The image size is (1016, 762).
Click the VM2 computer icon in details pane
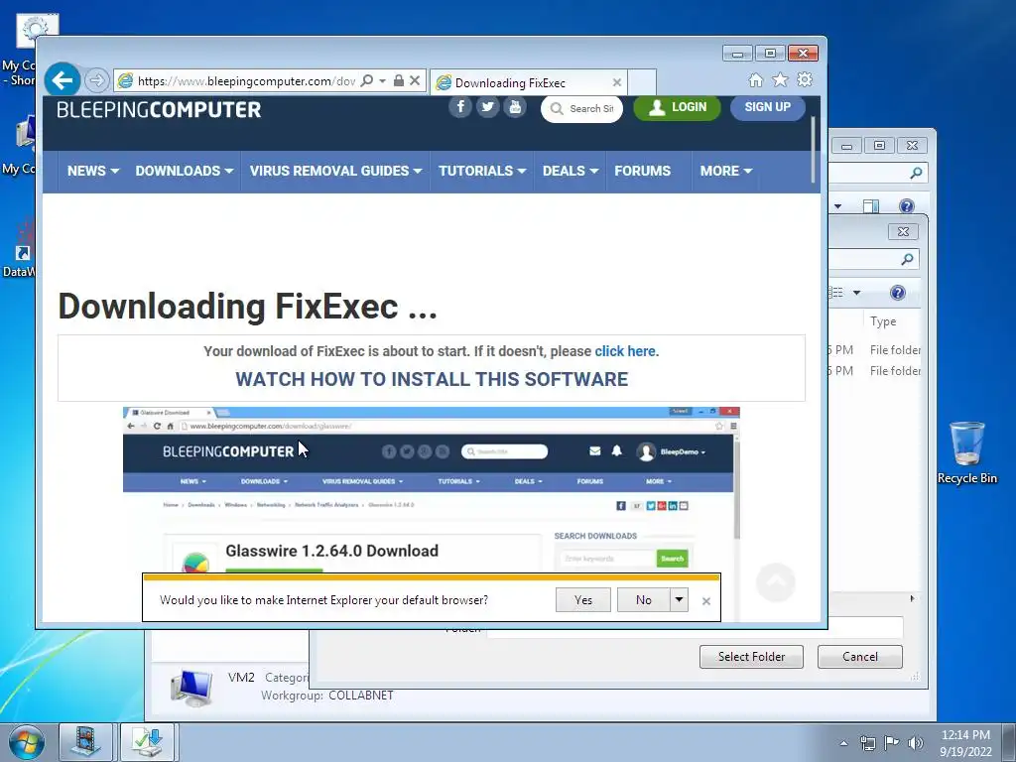[x=191, y=689]
